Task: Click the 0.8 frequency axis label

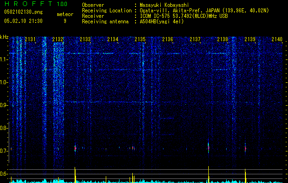Action: coord(4,128)
